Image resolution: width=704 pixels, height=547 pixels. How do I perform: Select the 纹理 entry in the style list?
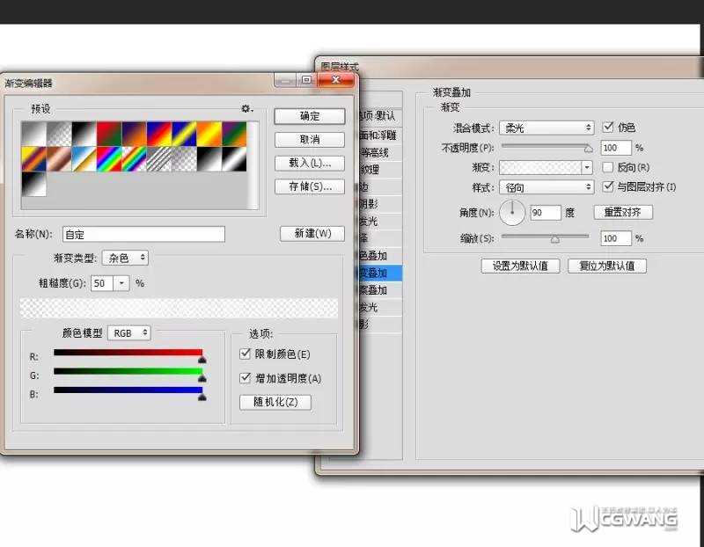point(380,170)
